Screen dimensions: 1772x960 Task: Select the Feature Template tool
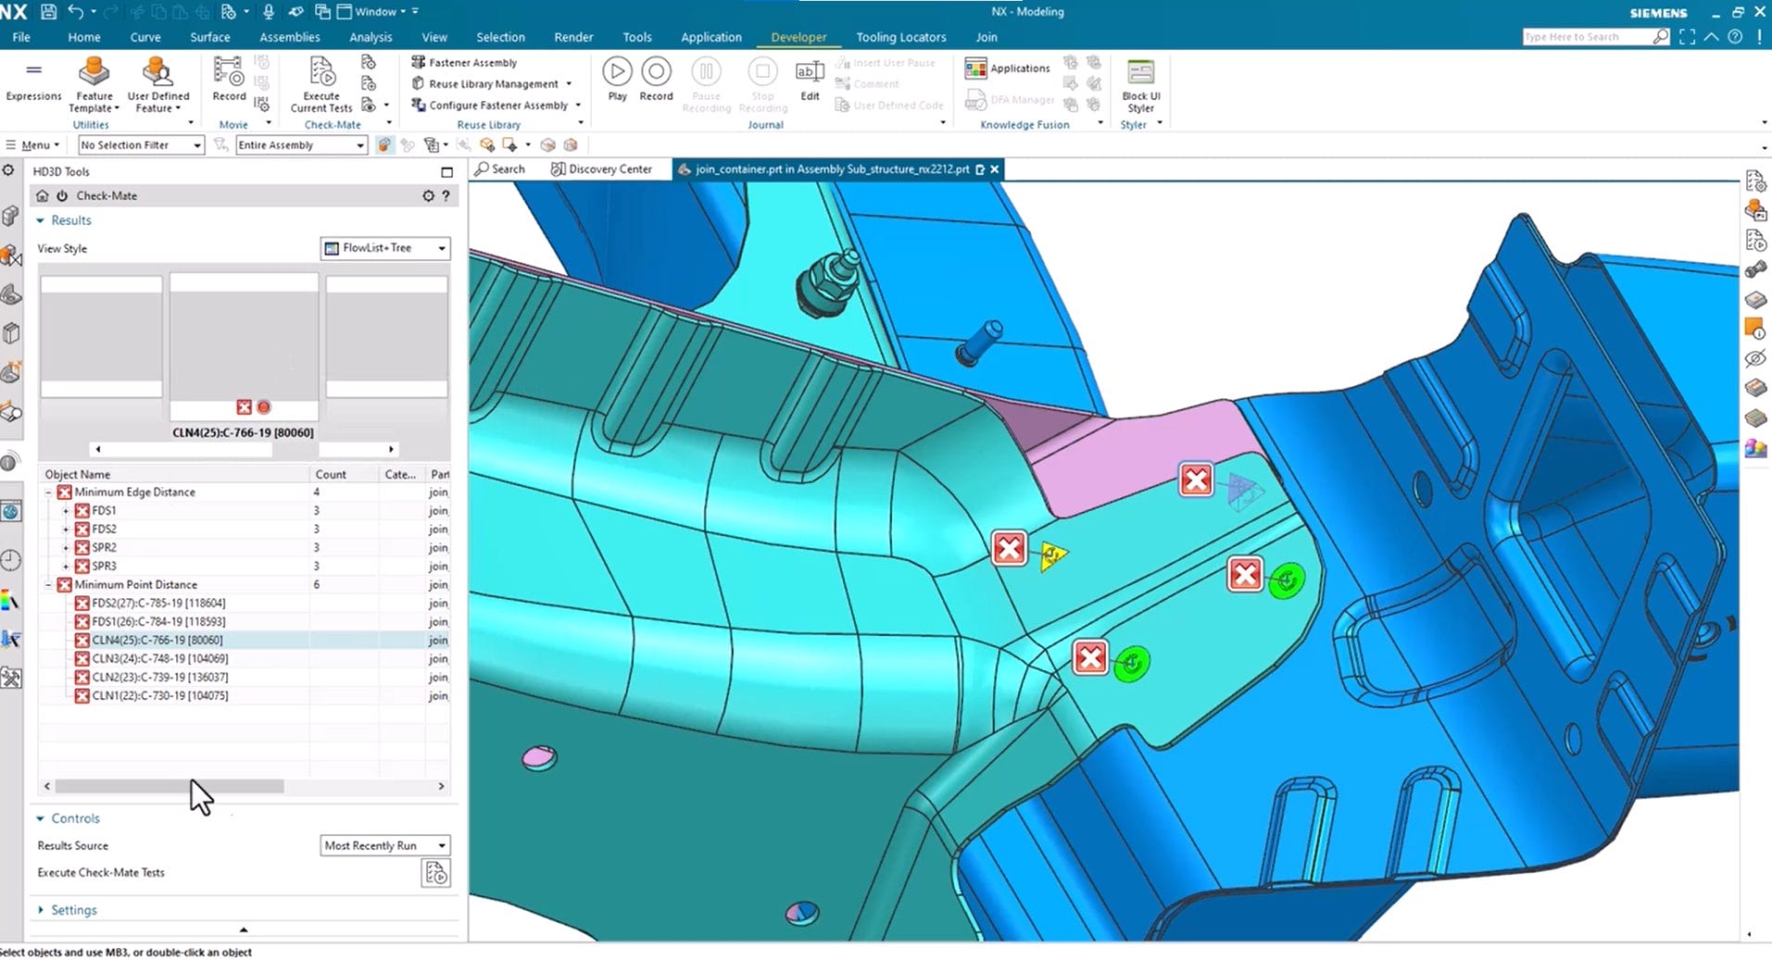coord(93,81)
